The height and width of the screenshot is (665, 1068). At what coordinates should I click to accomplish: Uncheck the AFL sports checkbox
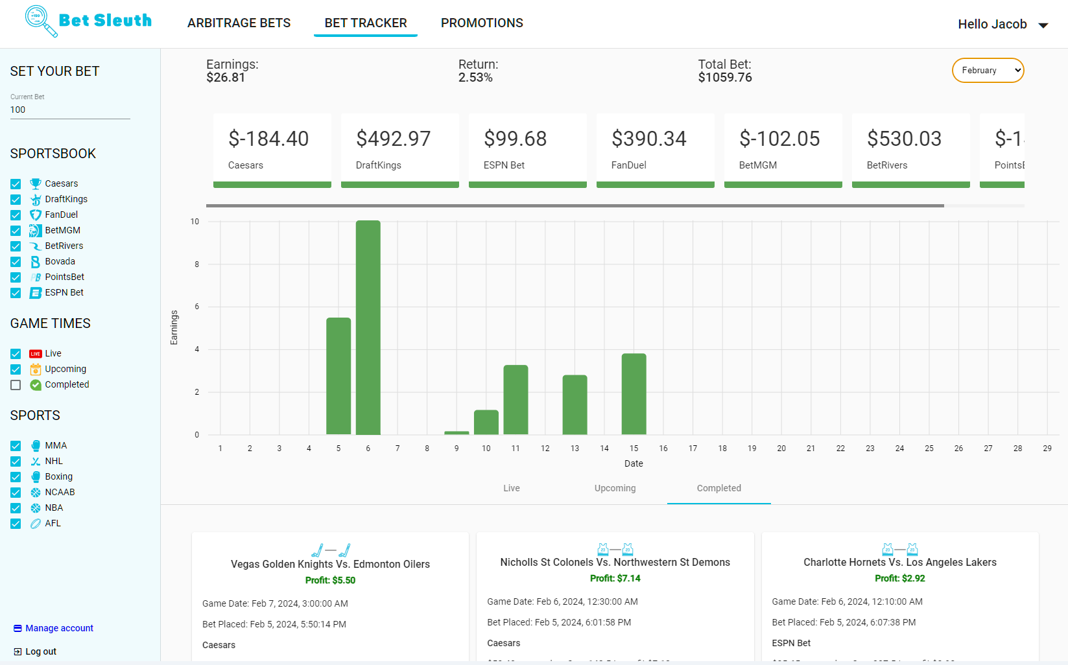(x=16, y=524)
